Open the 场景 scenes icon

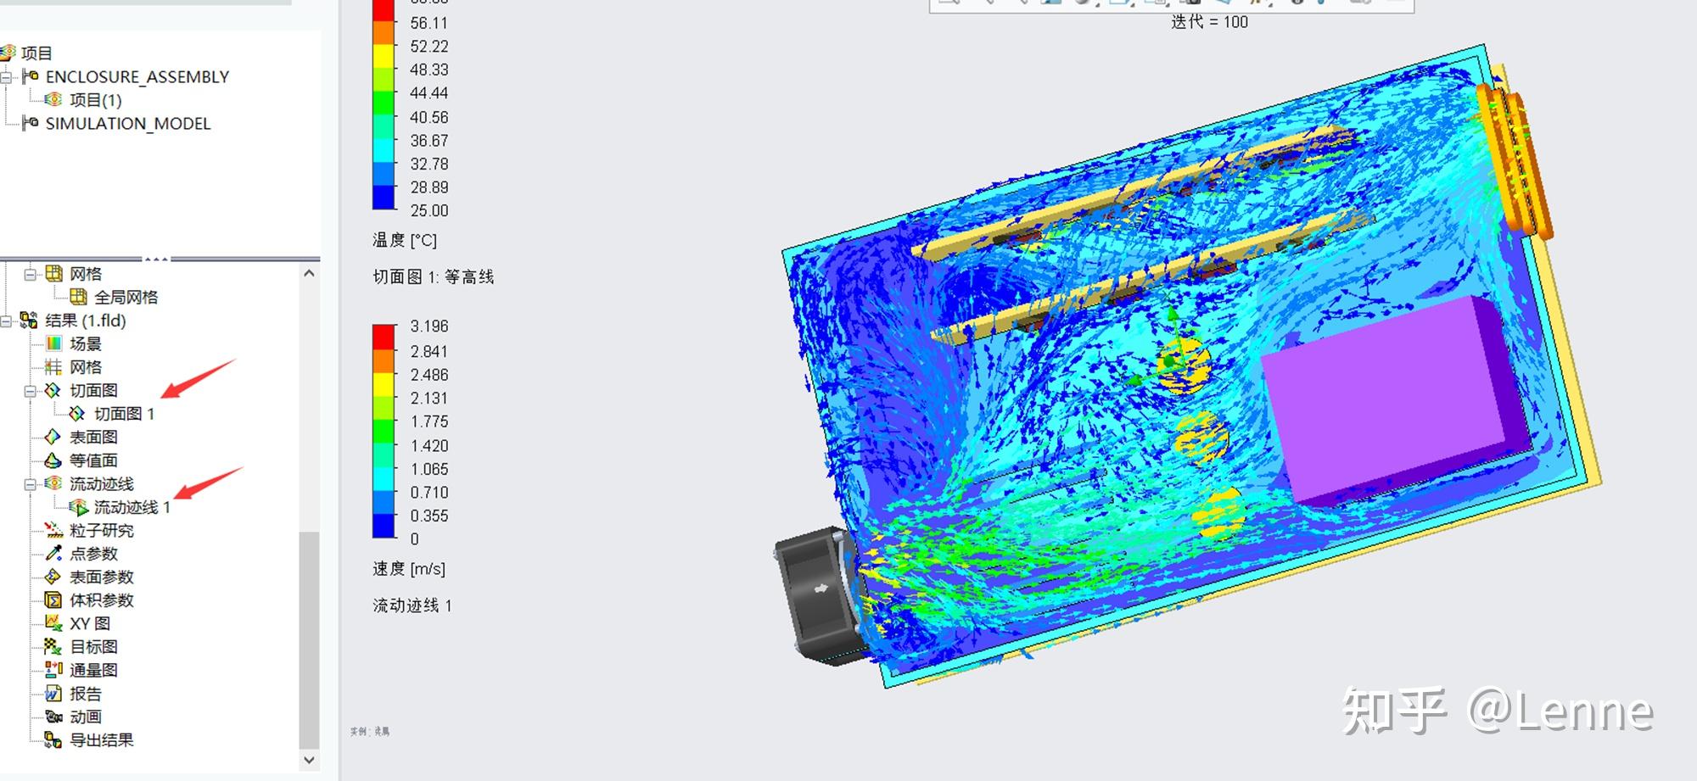click(53, 343)
